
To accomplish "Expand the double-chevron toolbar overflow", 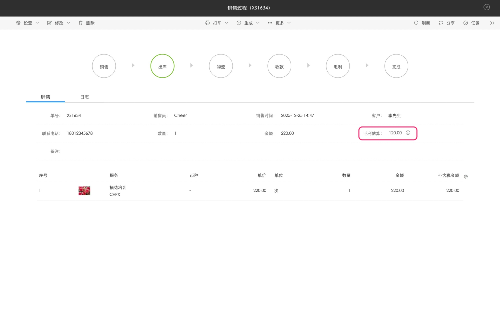I will point(492,23).
